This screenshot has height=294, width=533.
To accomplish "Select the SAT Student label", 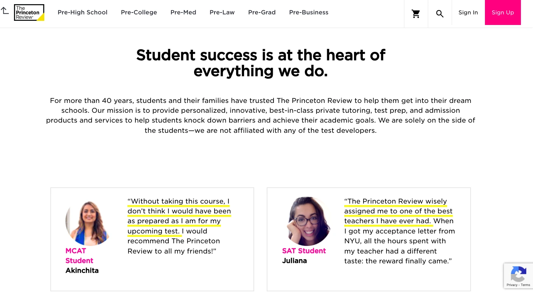I will point(304,251).
